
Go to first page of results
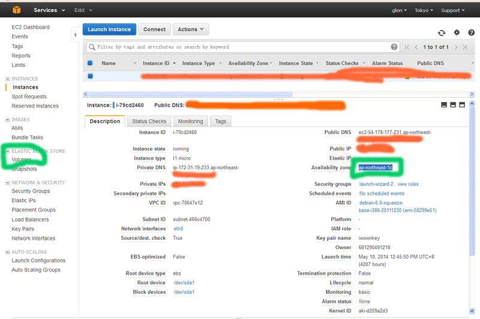[407, 47]
